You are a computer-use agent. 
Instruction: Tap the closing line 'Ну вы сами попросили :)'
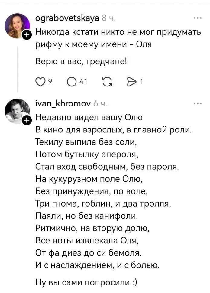coord(86,283)
